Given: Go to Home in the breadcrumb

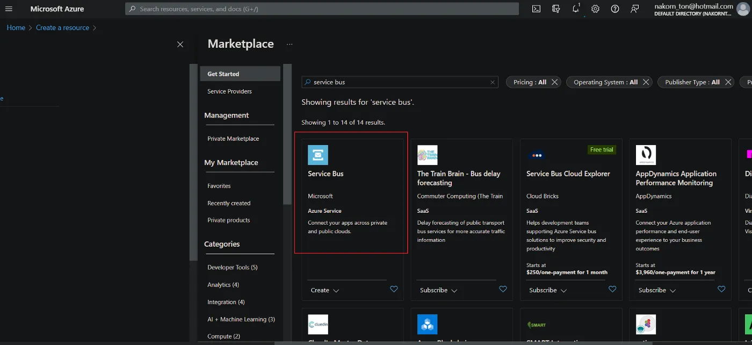Looking at the screenshot, I should click(x=16, y=27).
